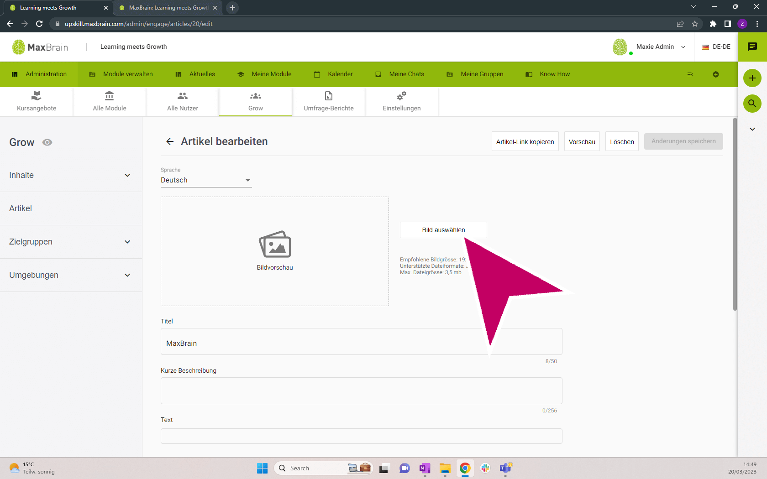The width and height of the screenshot is (767, 479).
Task: Open Alle Nutzer section
Action: tap(183, 102)
